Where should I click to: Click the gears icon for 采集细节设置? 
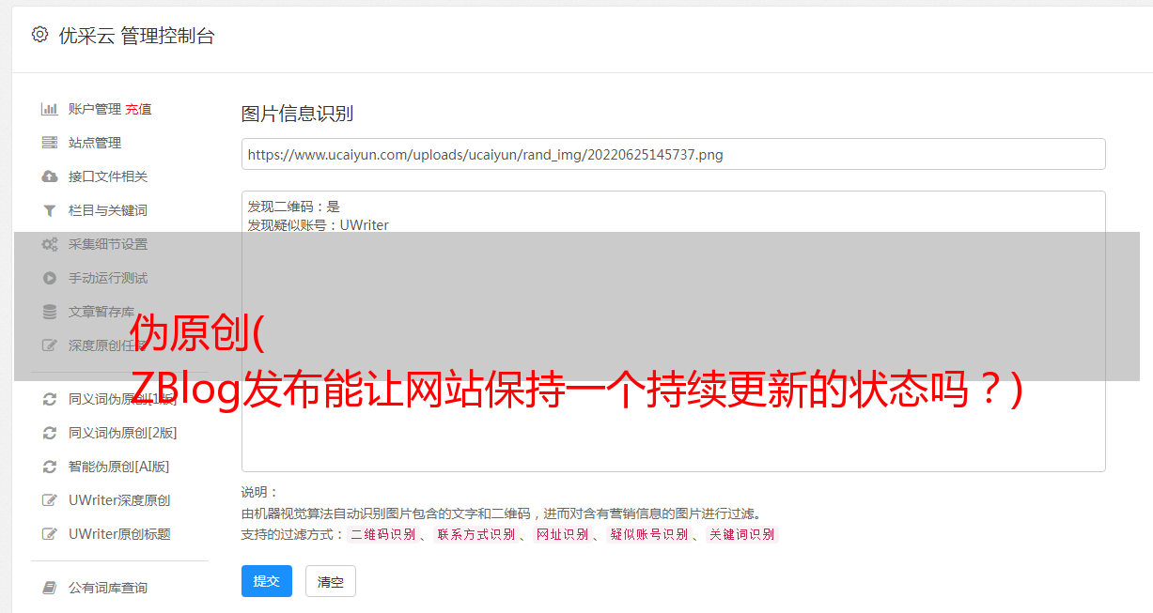point(50,244)
